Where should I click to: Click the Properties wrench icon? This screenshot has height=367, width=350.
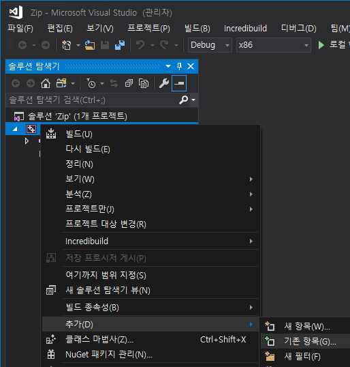[164, 83]
